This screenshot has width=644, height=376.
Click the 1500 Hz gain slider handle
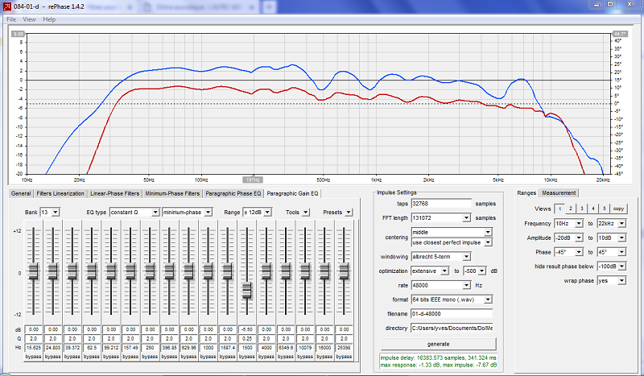click(x=247, y=291)
